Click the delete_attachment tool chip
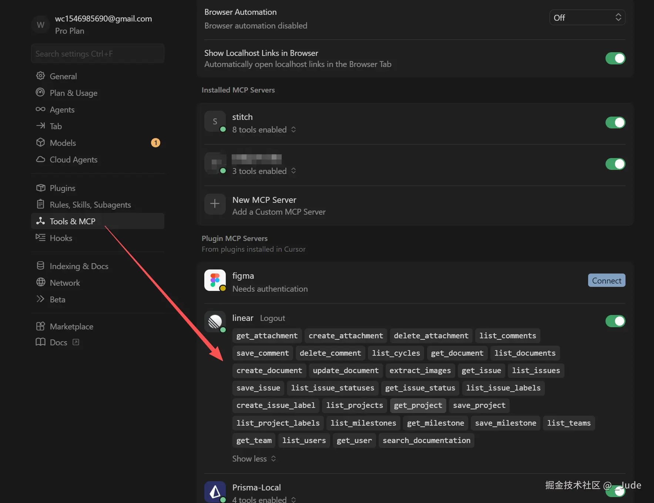This screenshot has width=654, height=503. 431,336
